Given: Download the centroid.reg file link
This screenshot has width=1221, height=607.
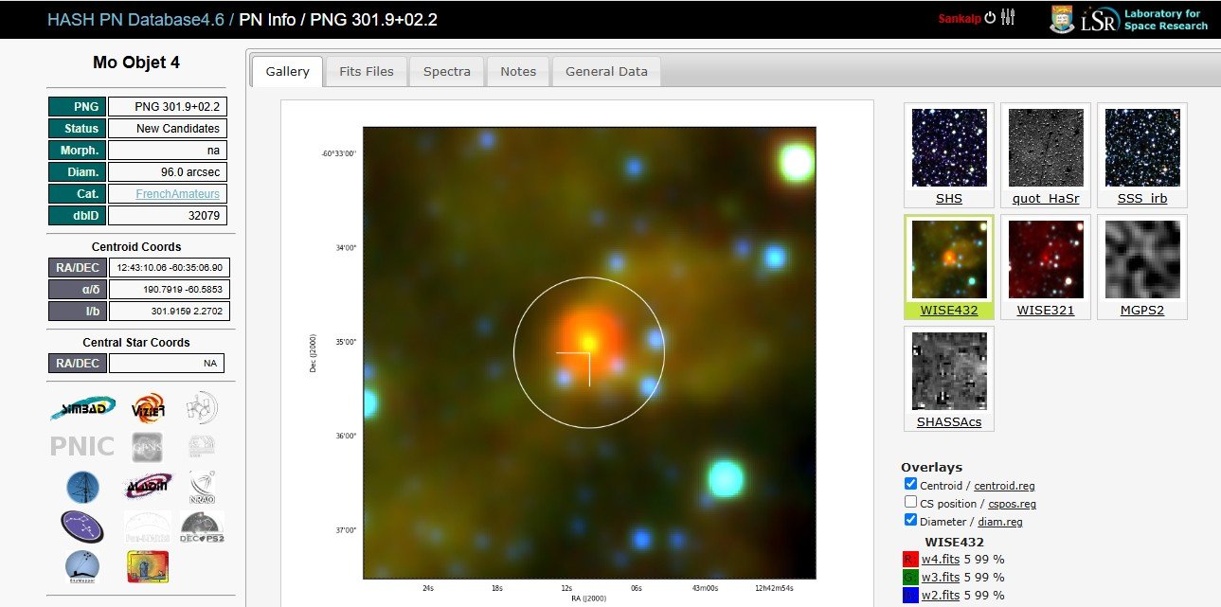Looking at the screenshot, I should (1005, 485).
